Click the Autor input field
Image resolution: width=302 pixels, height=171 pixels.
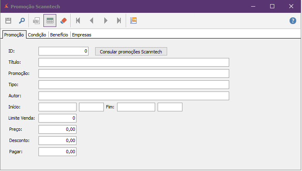tap(134, 96)
